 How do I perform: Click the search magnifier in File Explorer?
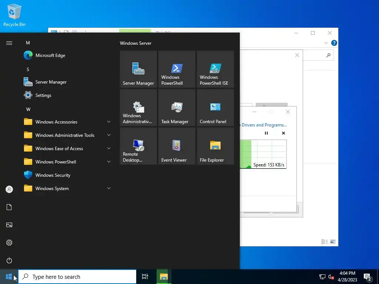(328, 55)
